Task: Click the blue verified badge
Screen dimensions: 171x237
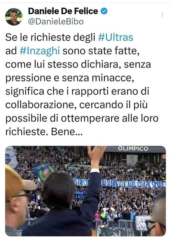Action: [104, 11]
